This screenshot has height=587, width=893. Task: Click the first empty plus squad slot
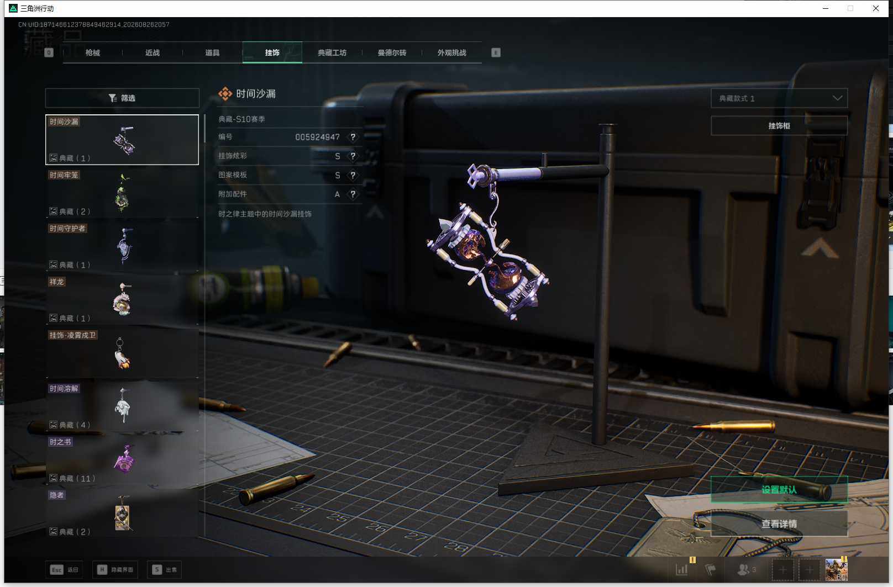[782, 569]
